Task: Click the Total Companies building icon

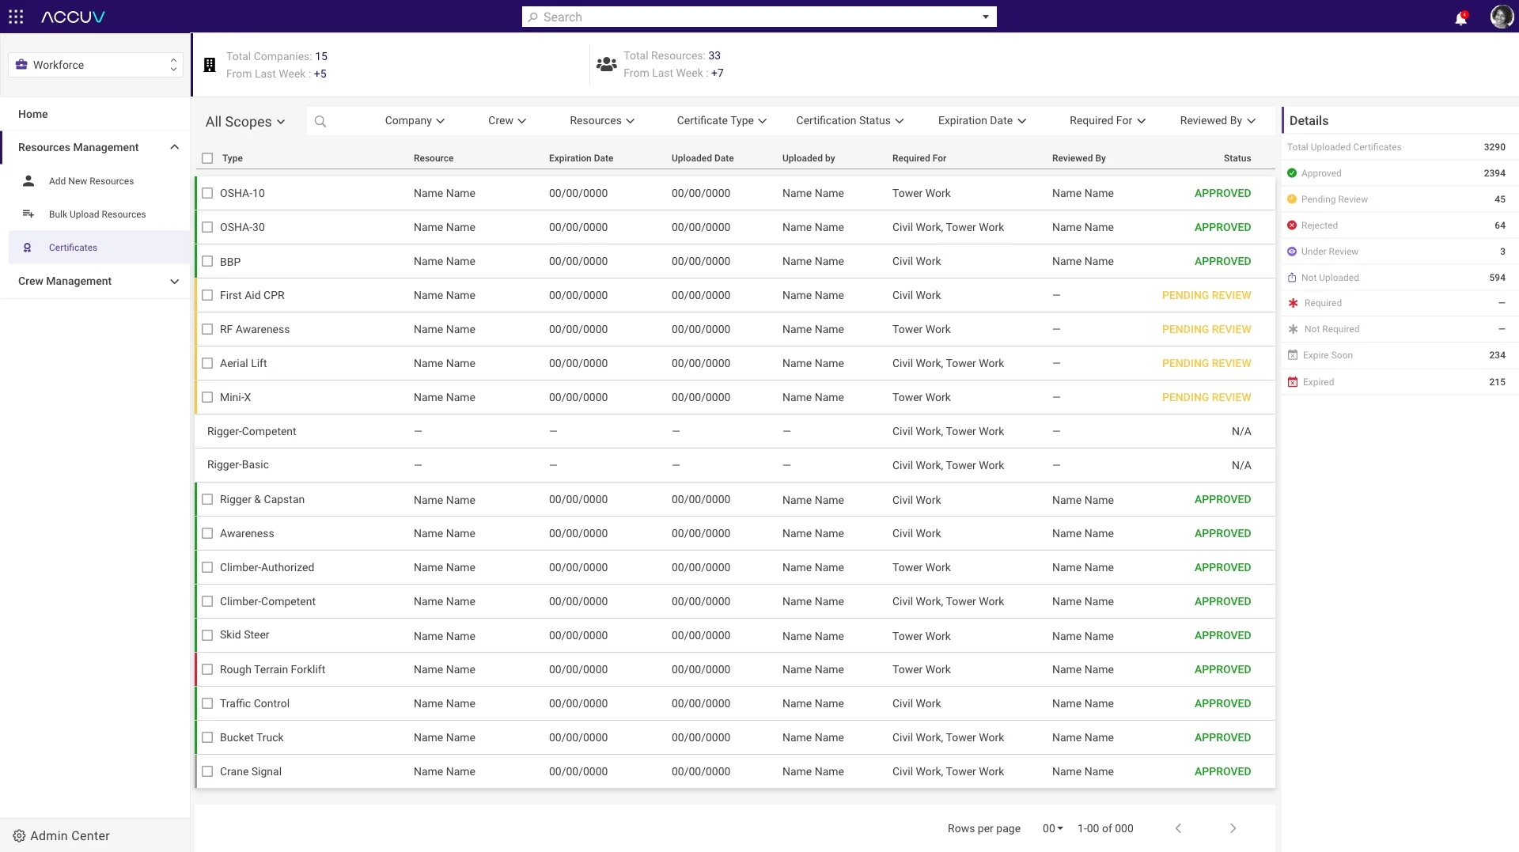Action: point(210,65)
